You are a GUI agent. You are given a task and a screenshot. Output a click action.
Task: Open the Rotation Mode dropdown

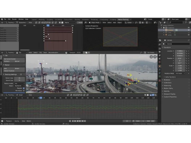tap(180, 74)
